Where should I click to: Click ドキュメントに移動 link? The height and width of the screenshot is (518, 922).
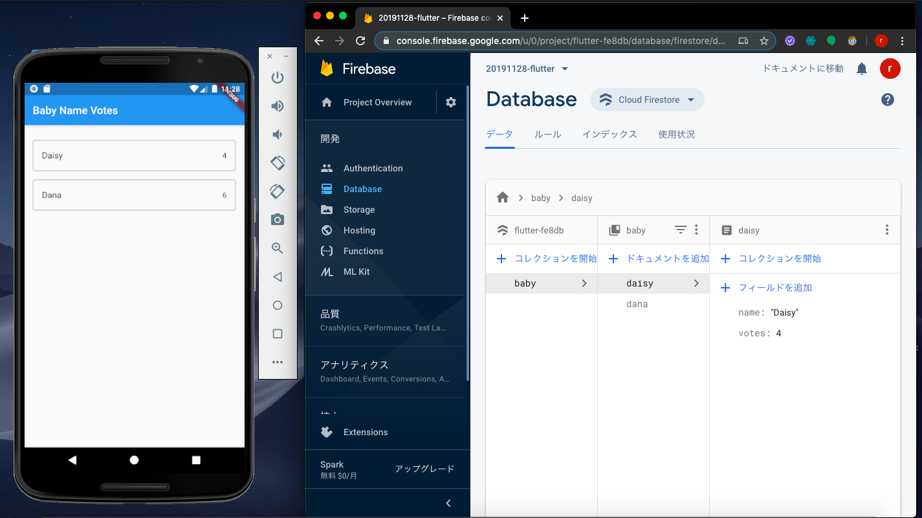pos(803,69)
